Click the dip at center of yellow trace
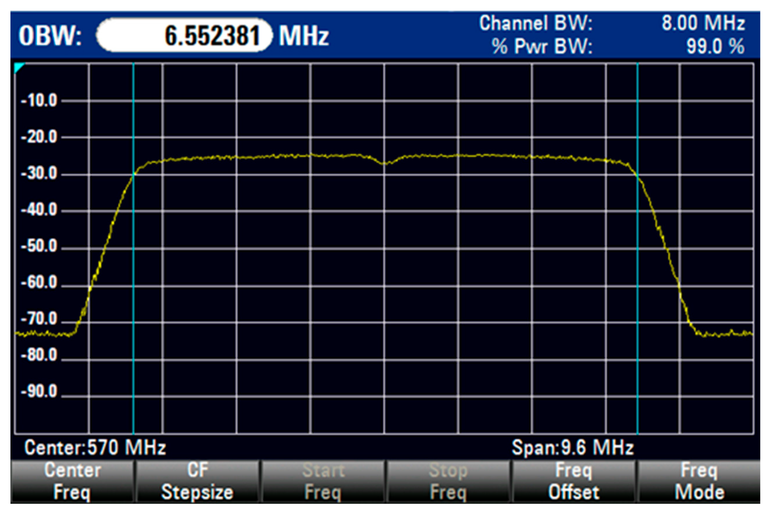The image size is (770, 515). point(384,163)
